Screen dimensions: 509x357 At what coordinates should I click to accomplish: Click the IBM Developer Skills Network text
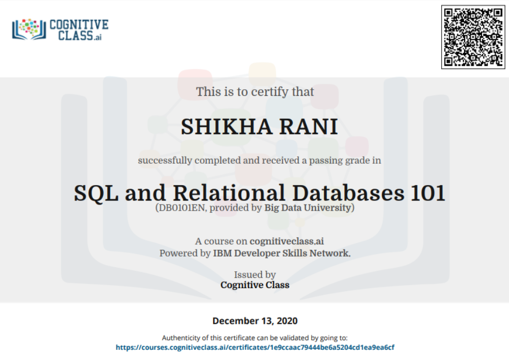coord(282,253)
